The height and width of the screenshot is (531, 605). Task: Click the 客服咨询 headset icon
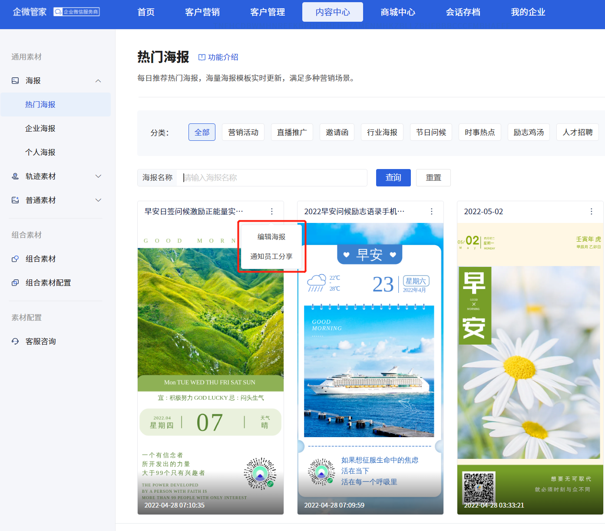15,341
